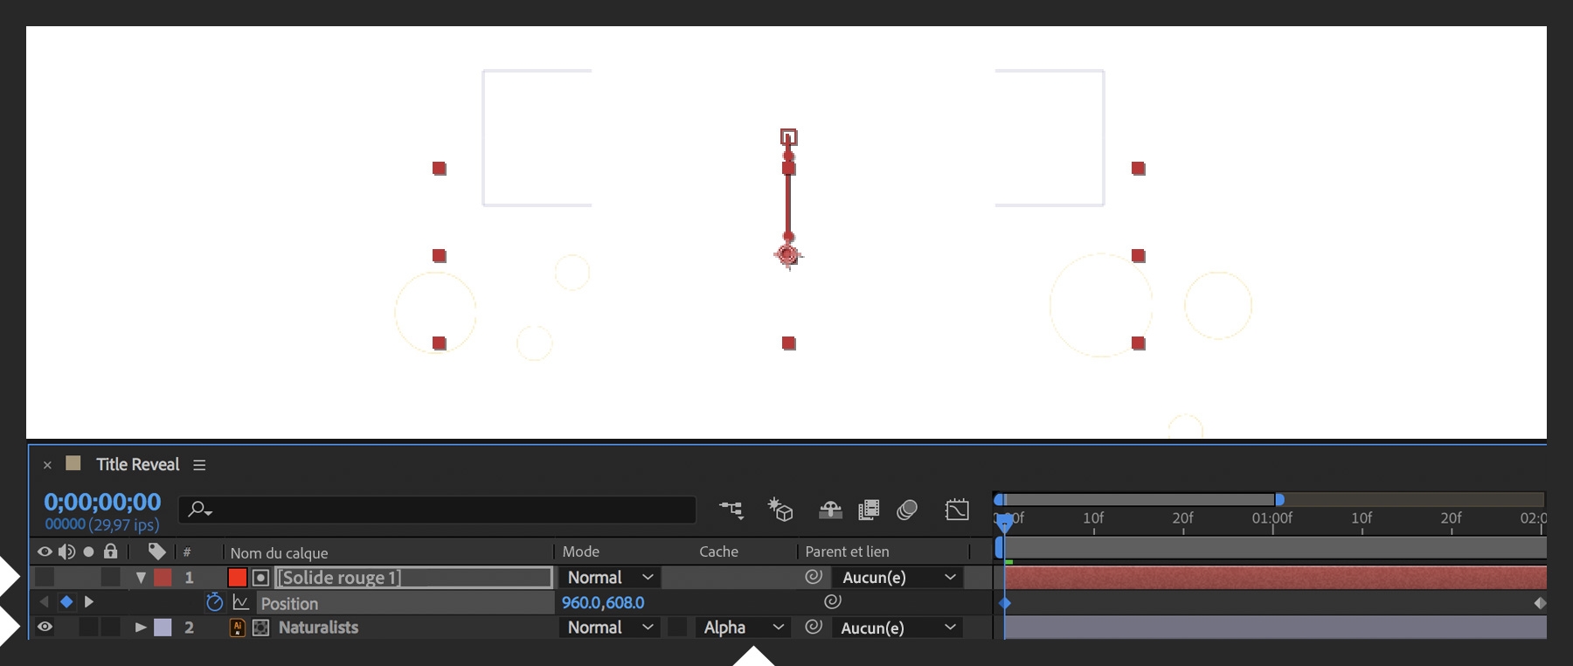1573x666 pixels.
Task: Enable the Motion Blur switch icon
Action: click(x=907, y=509)
